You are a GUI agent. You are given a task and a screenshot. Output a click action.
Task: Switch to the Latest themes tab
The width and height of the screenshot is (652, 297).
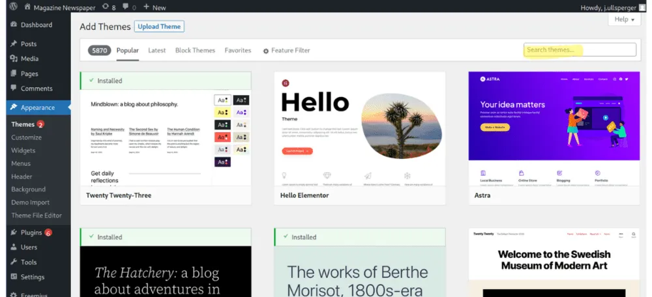(156, 50)
